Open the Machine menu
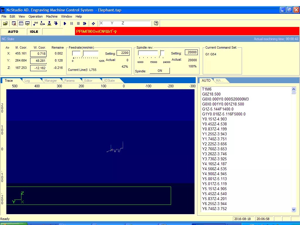 pos(52,16)
